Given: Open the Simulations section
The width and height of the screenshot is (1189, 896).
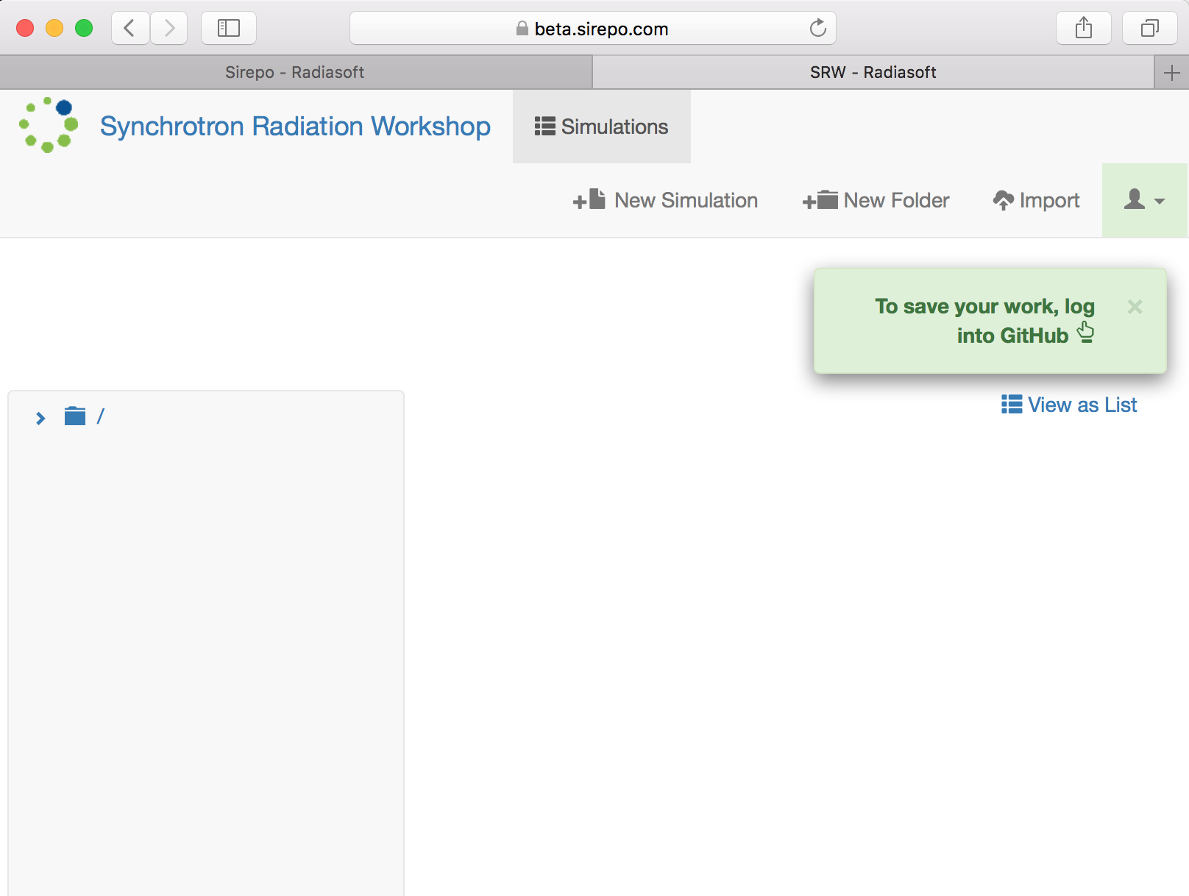Looking at the screenshot, I should point(601,126).
